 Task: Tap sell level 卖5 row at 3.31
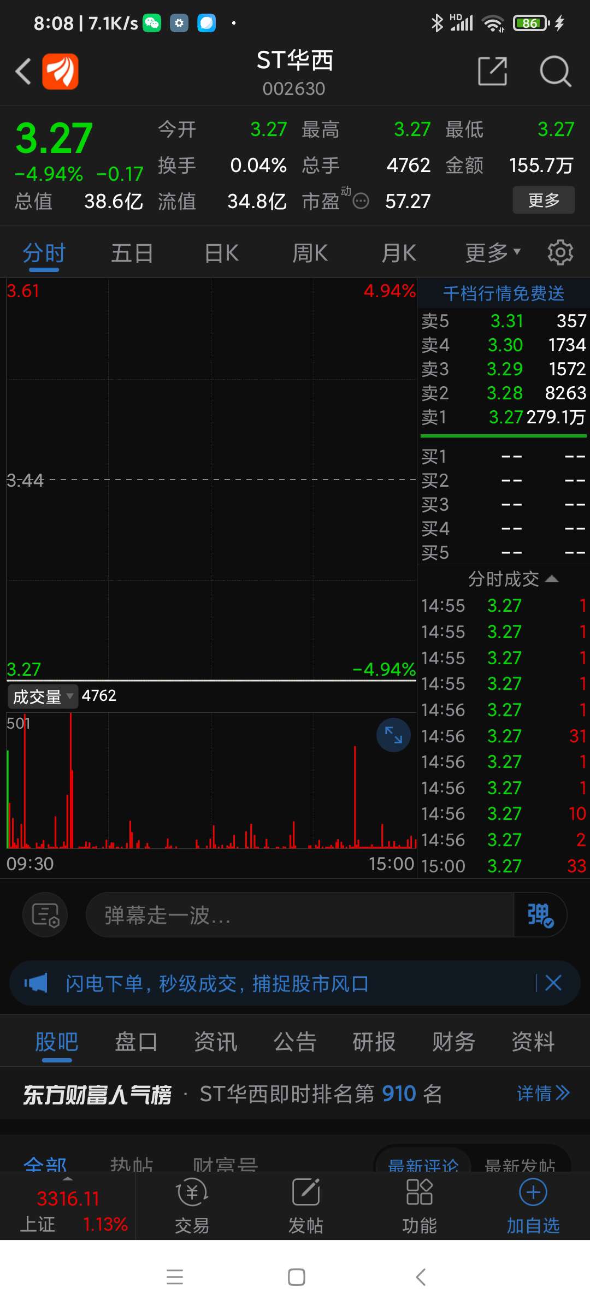(503, 321)
